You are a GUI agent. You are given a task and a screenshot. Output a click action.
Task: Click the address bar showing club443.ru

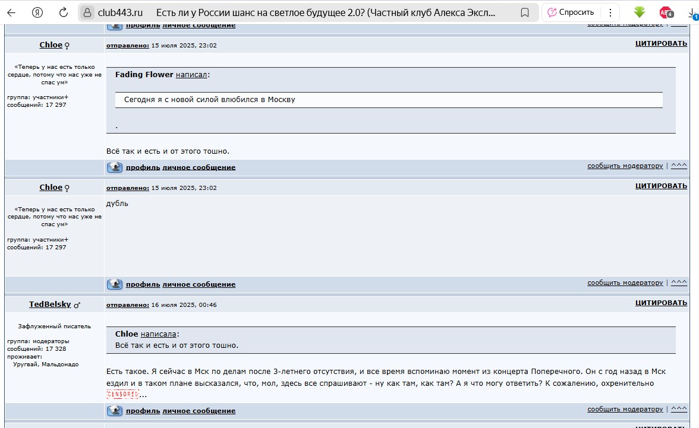(297, 12)
